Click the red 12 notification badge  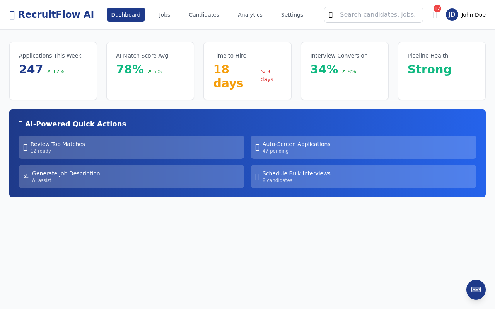(x=437, y=8)
